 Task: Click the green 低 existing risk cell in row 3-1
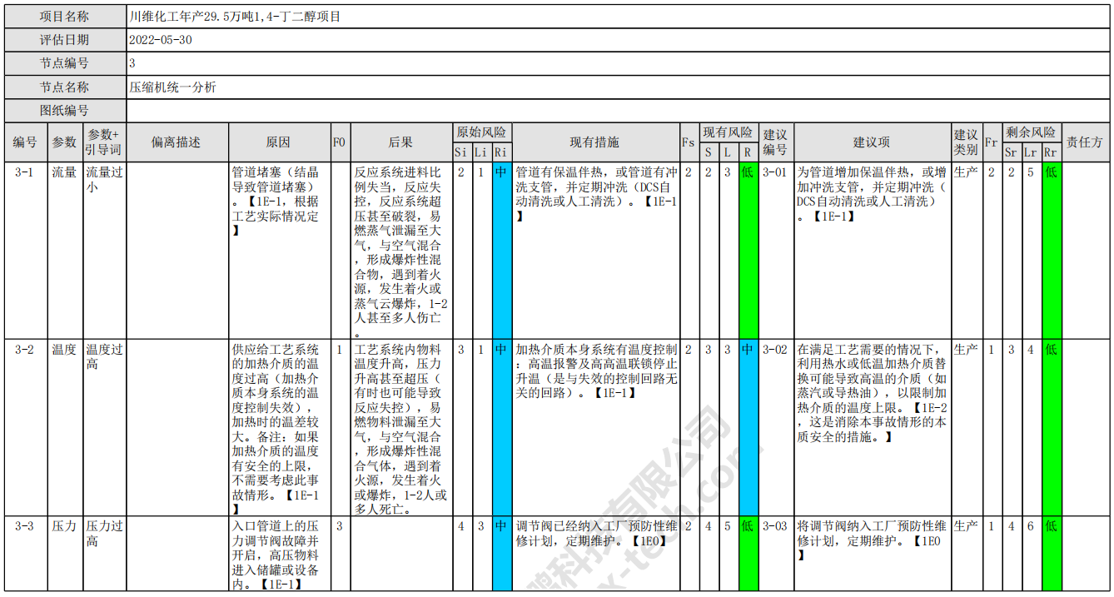pos(748,251)
